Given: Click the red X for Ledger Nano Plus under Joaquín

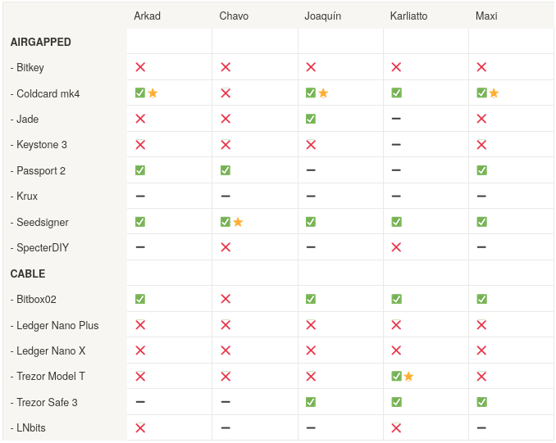Looking at the screenshot, I should tap(311, 325).
